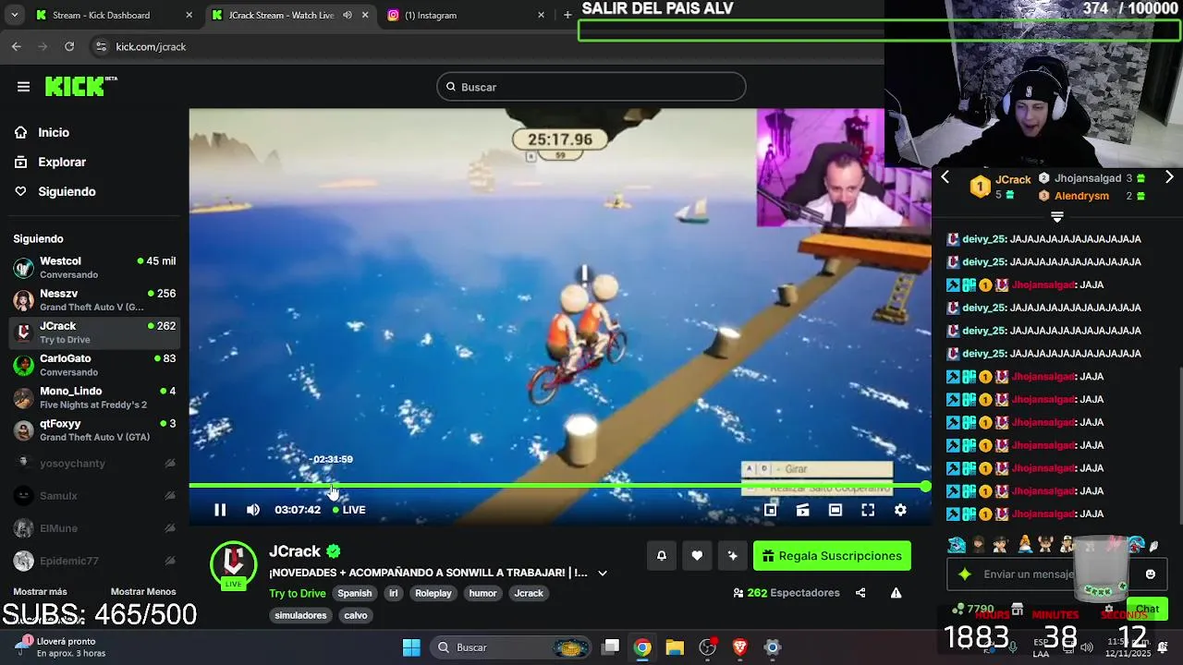Viewport: 1183px width, 665px height.
Task: Open yosoychanty offline channel
Action: 94,463
